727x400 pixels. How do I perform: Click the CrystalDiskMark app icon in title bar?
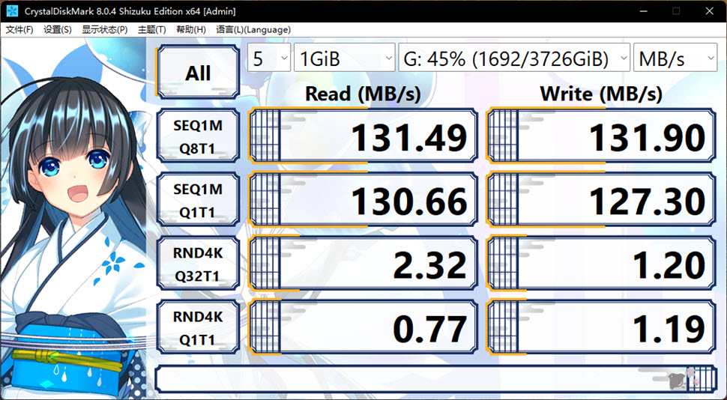[x=13, y=10]
